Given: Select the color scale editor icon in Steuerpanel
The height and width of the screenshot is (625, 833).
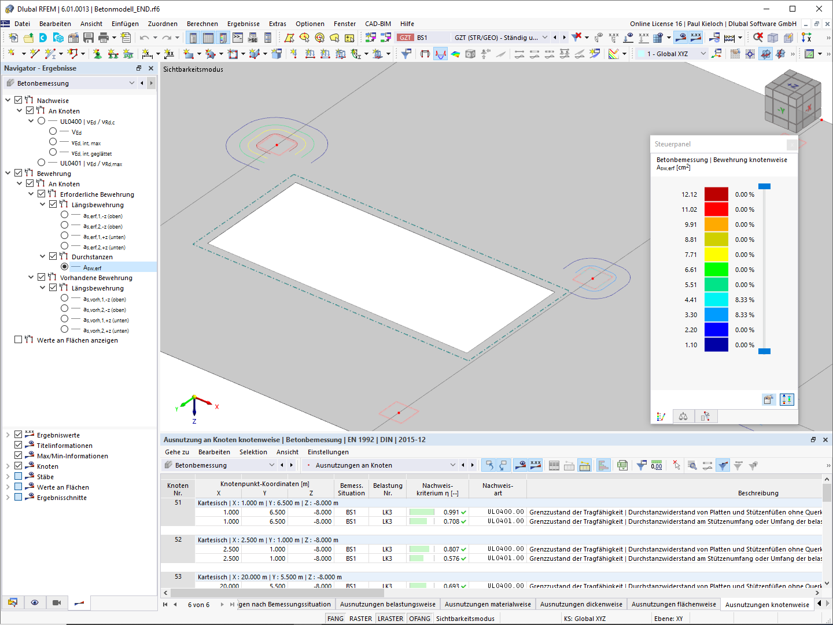Looking at the screenshot, I should (x=661, y=416).
